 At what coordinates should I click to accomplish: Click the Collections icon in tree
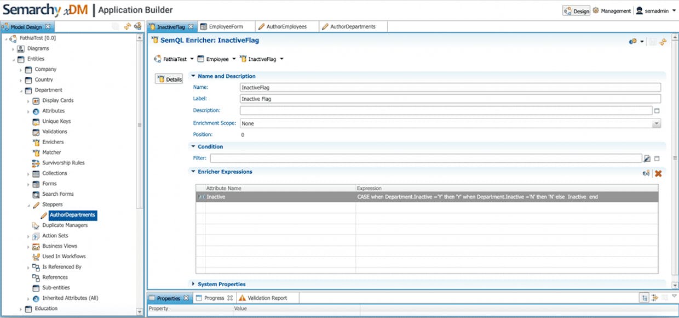36,173
